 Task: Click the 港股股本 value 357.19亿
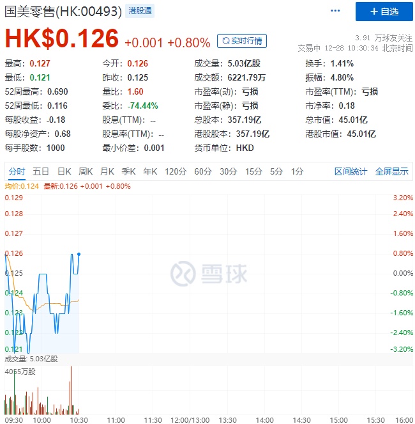pyautogui.click(x=253, y=134)
